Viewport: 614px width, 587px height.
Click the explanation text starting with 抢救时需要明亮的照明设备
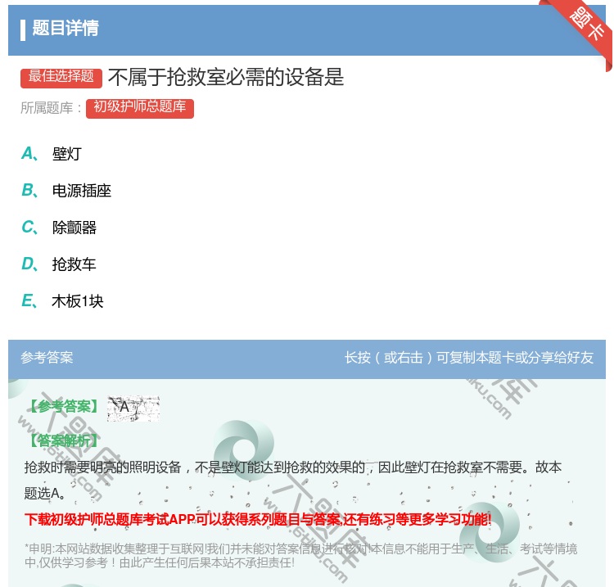[x=293, y=480]
